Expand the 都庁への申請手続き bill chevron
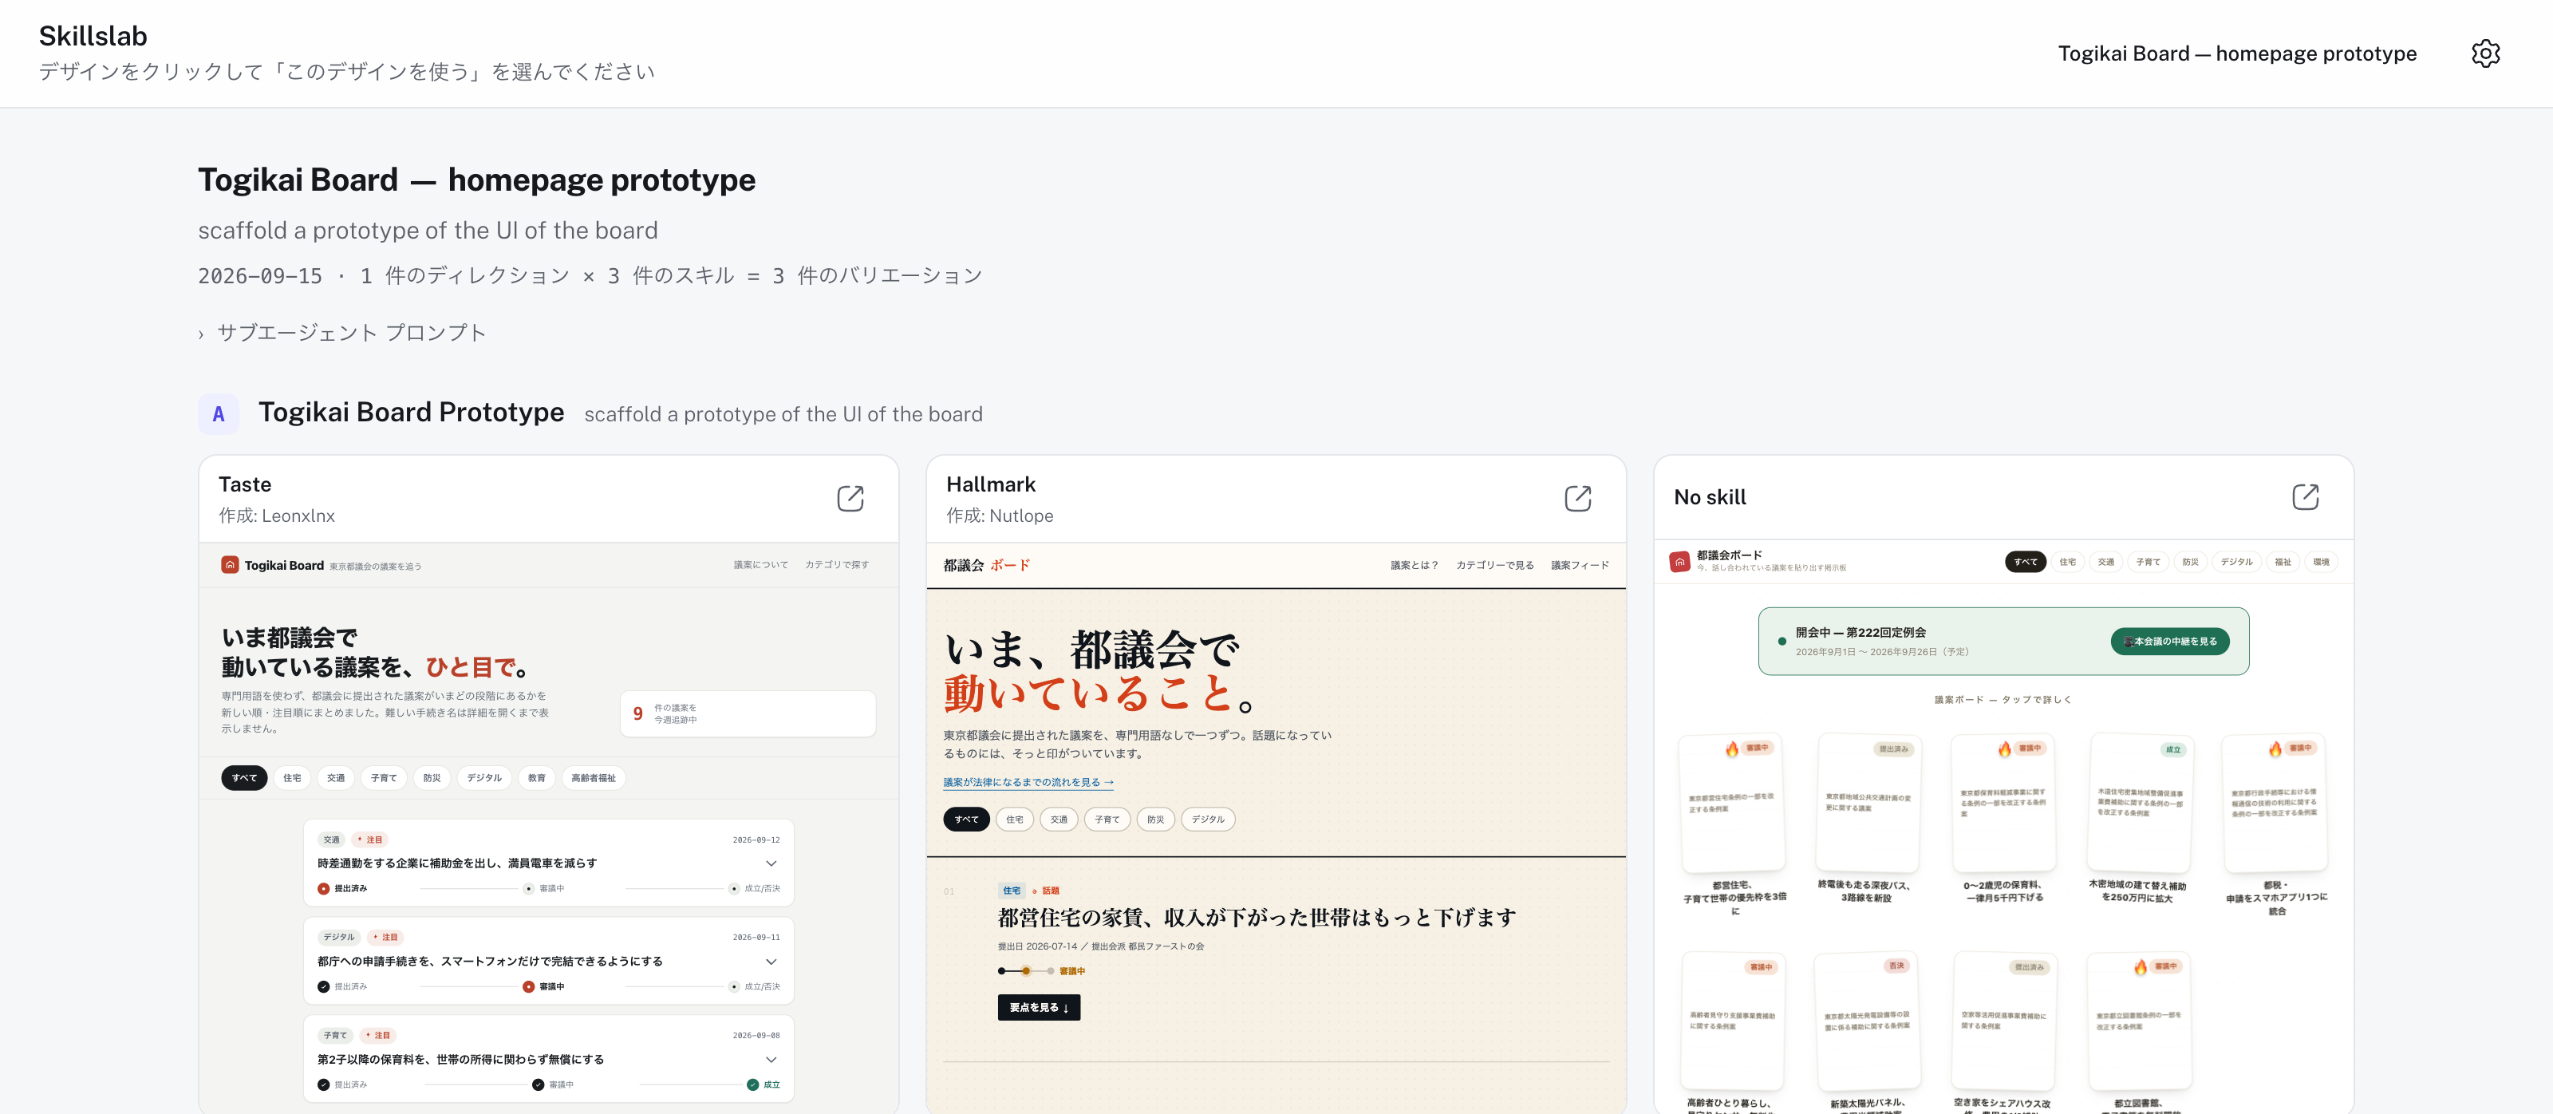The height and width of the screenshot is (1114, 2553). point(771,962)
